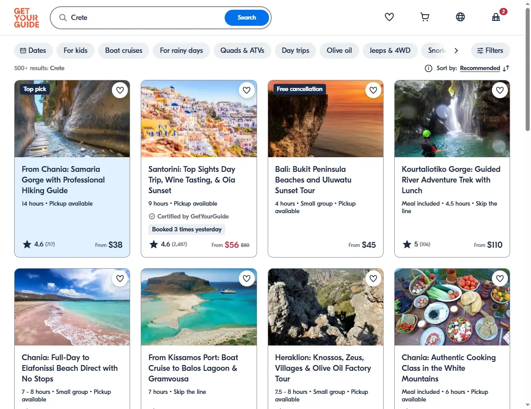This screenshot has height=409, width=531.
Task: Click the Elafonissi pink beach photo
Action: (72, 307)
